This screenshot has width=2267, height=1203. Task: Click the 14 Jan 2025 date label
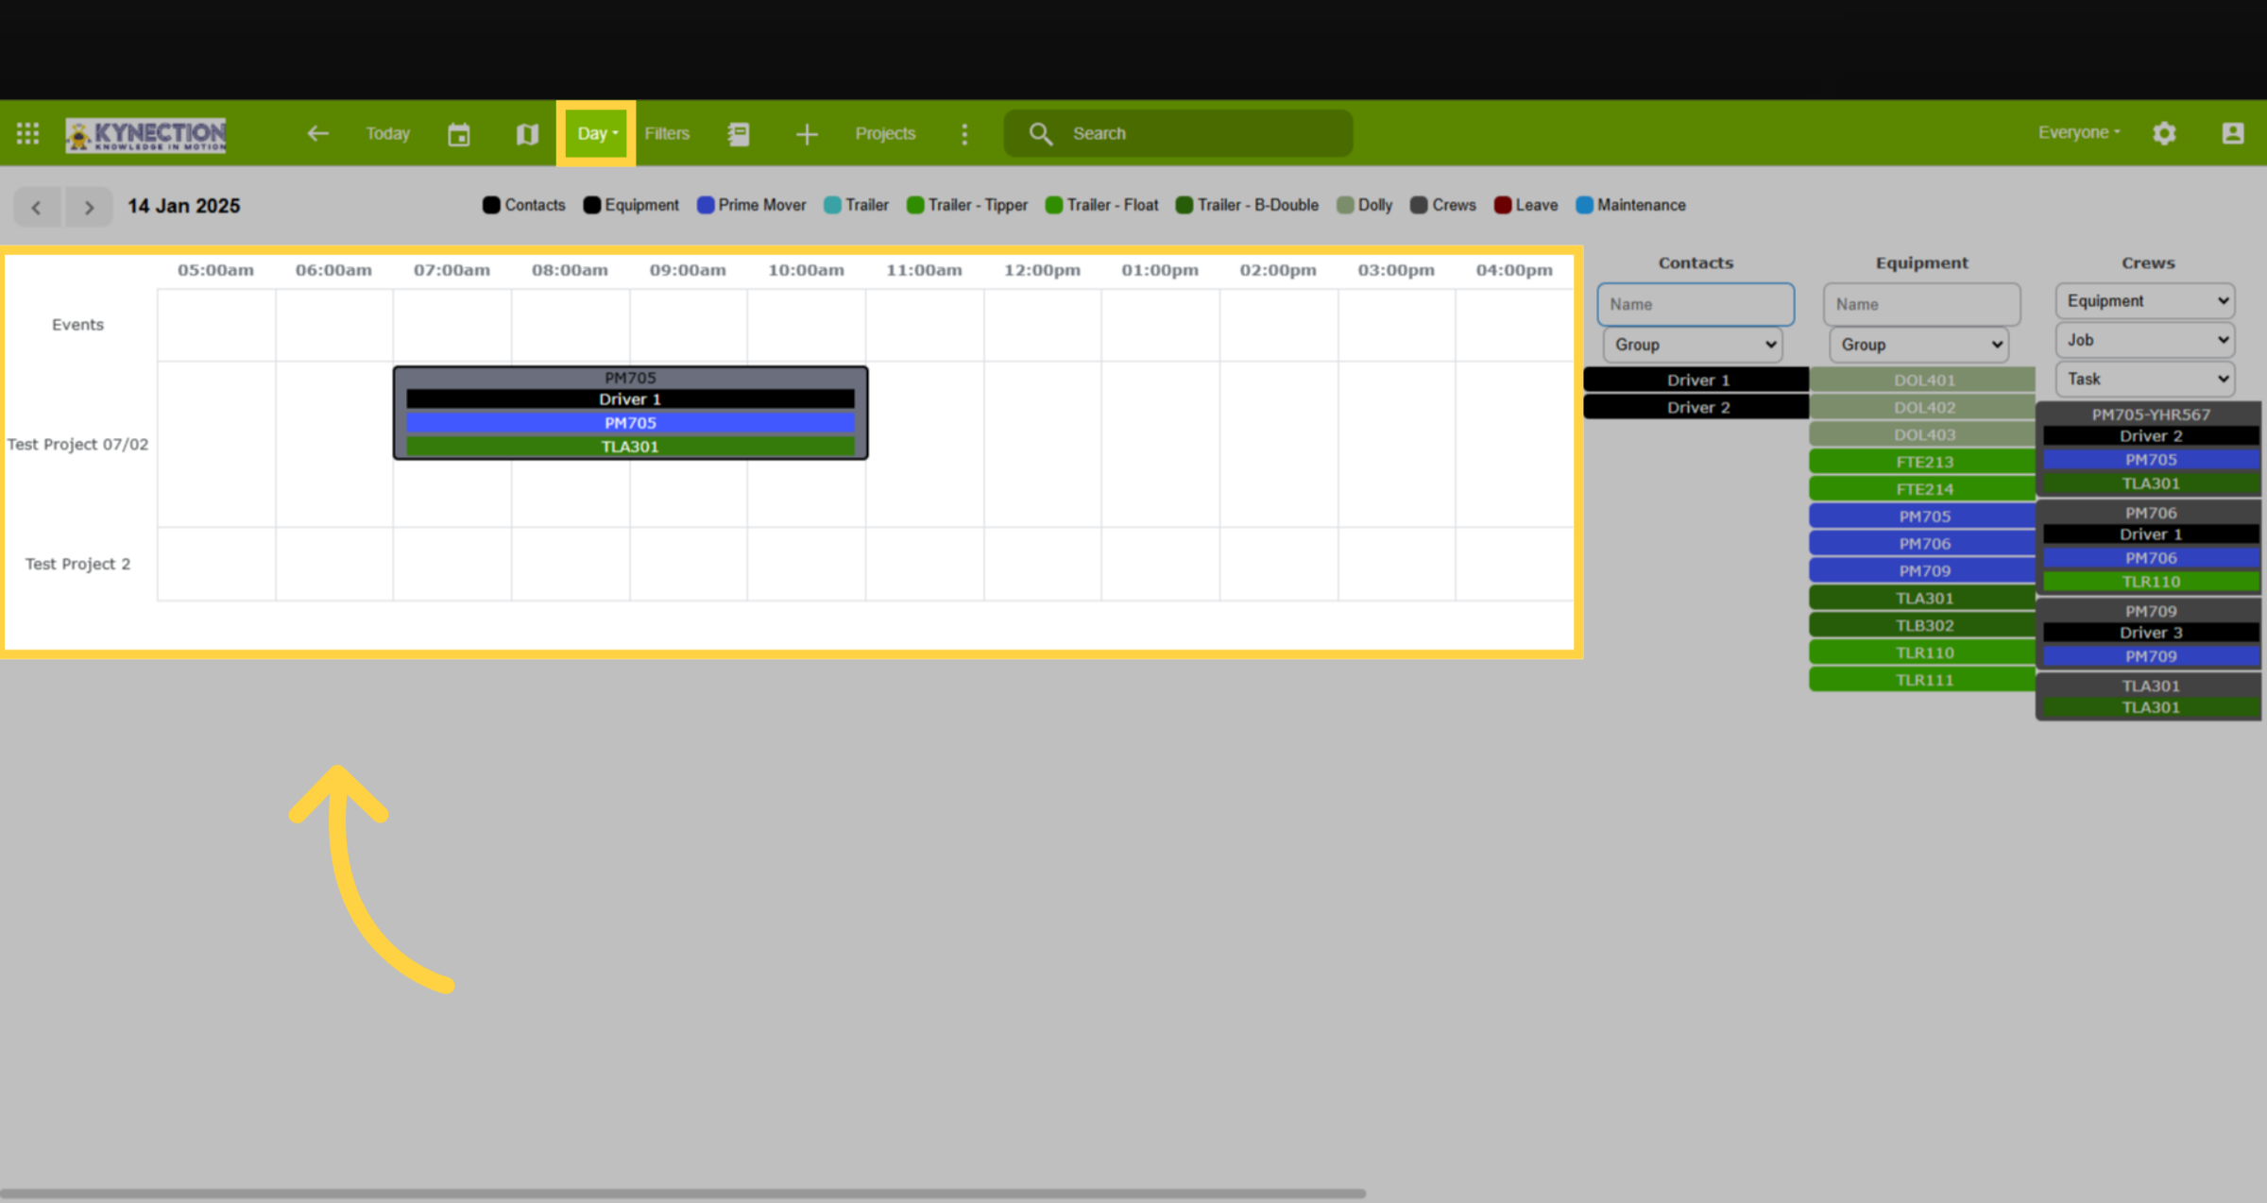coord(184,206)
